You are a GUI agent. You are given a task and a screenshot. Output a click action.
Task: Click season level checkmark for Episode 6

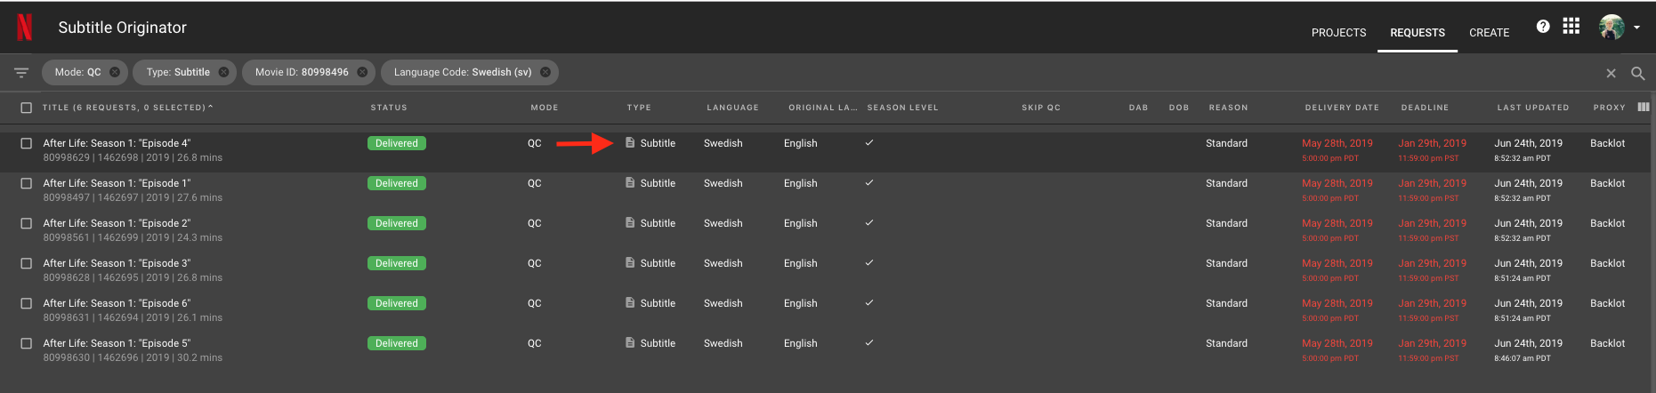tap(869, 302)
